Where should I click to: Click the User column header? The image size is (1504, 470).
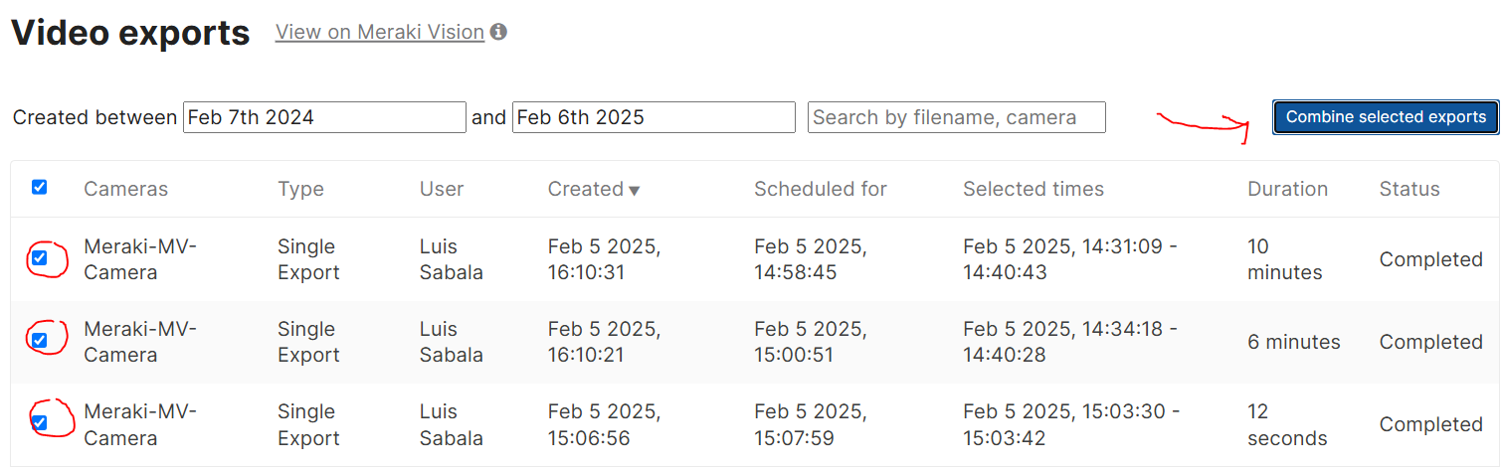tap(442, 189)
